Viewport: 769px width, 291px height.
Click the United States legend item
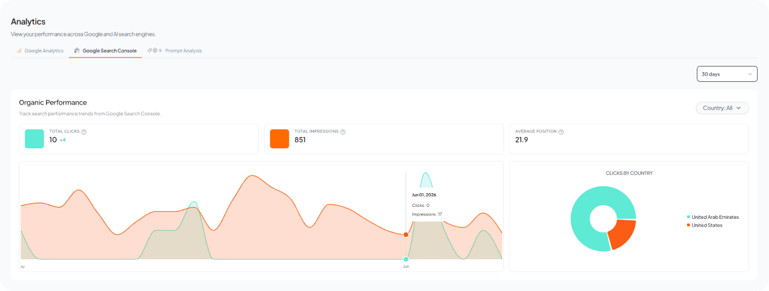(704, 225)
